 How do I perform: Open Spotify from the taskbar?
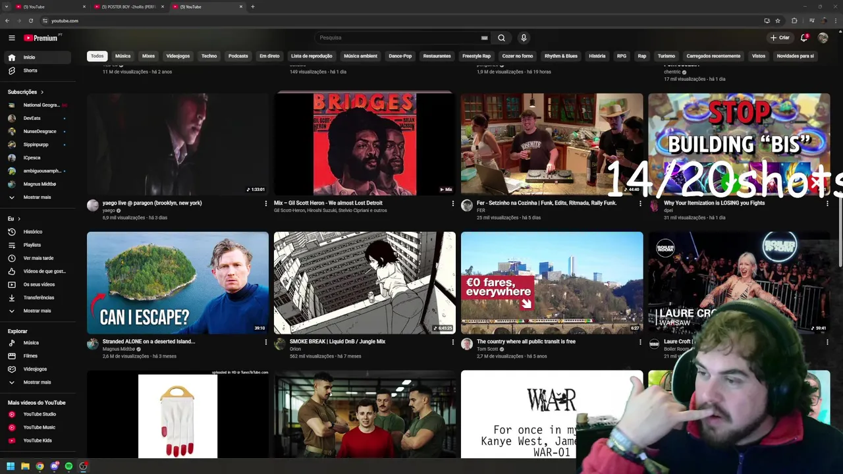[68, 466]
